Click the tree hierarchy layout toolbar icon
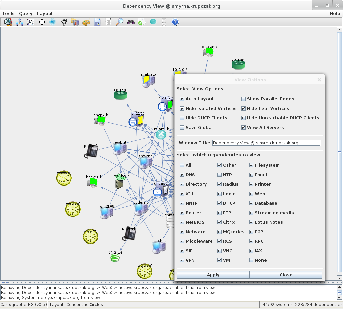The height and width of the screenshot is (309, 343). click(x=19, y=22)
